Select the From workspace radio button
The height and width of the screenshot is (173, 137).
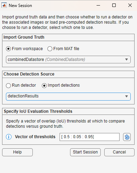tap(8, 49)
